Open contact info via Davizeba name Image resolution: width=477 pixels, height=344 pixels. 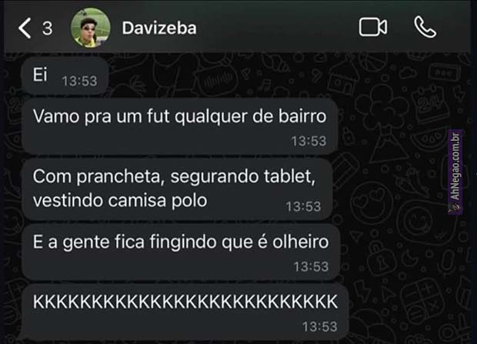(159, 28)
